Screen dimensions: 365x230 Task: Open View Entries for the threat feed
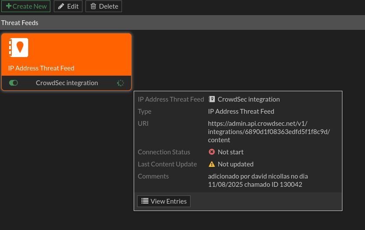click(x=164, y=201)
